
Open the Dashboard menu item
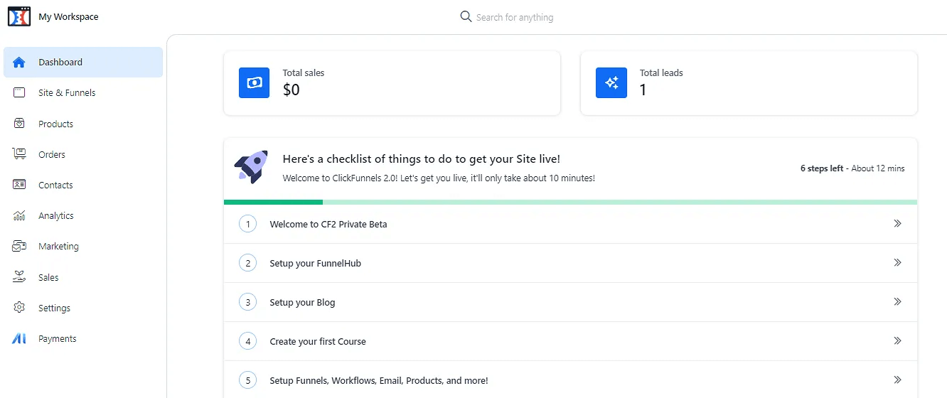(x=83, y=63)
